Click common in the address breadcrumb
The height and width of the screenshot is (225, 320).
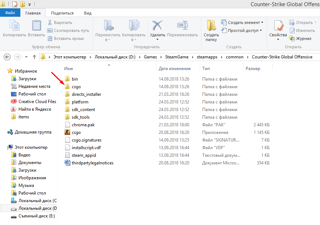[234, 57]
